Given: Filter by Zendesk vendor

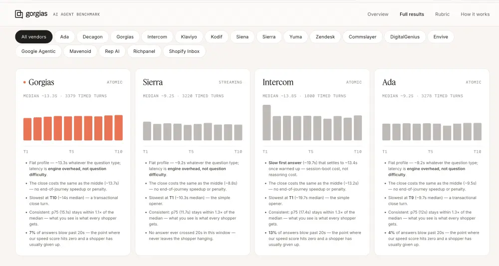Looking at the screenshot, I should point(325,37).
